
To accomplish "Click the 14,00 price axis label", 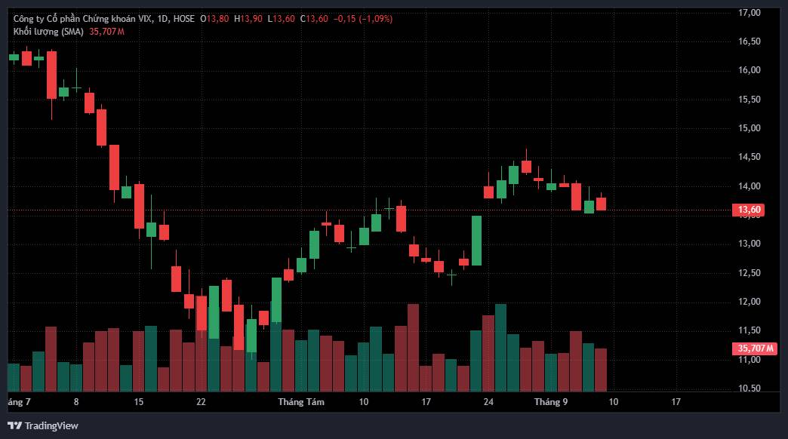I will (750, 186).
